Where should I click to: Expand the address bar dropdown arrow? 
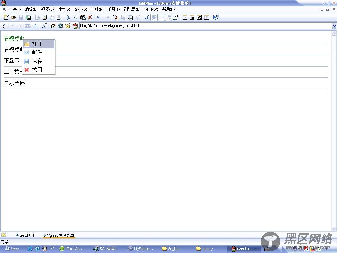tap(334, 26)
